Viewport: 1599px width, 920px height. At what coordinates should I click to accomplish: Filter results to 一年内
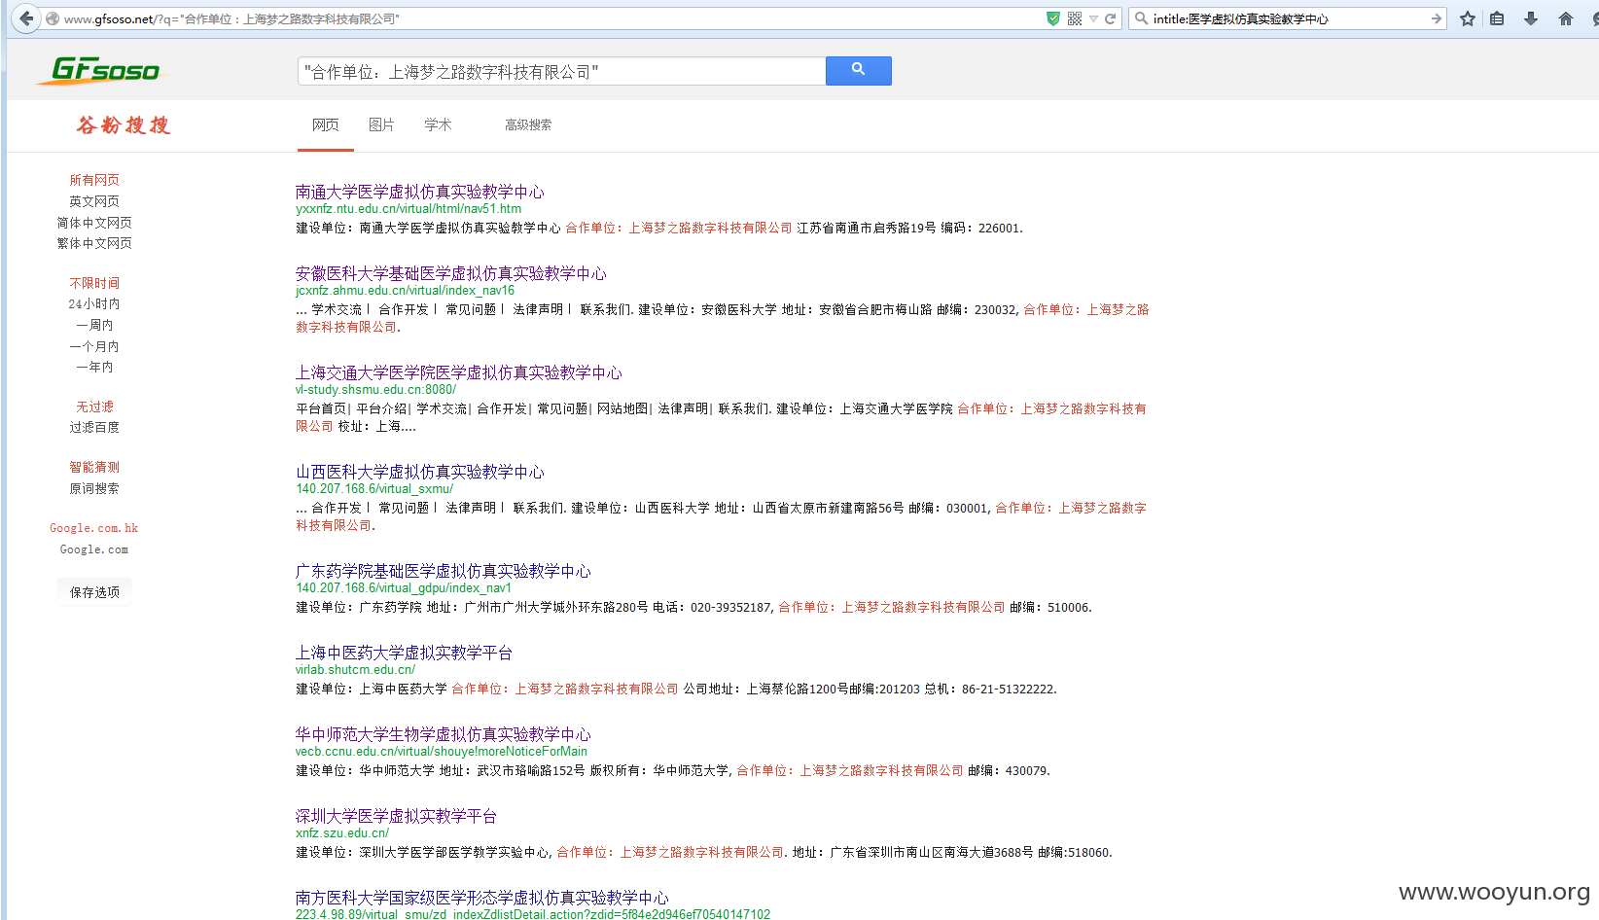[94, 367]
